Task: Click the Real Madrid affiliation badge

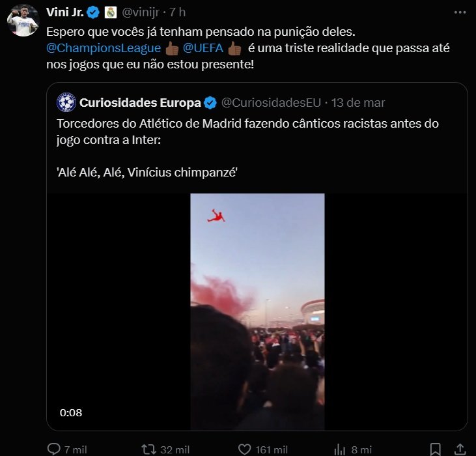Action: 111,12
